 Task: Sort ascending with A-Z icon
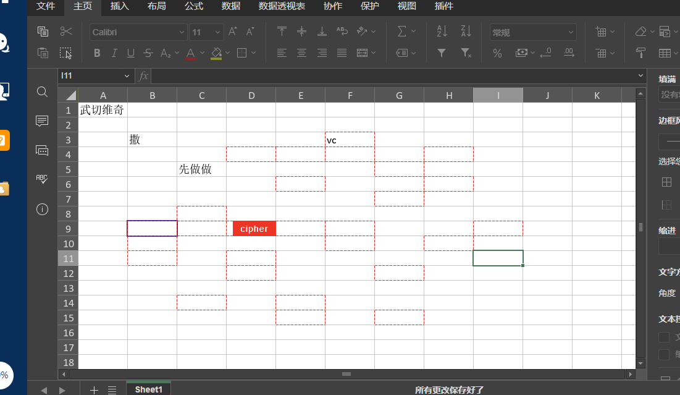442,32
